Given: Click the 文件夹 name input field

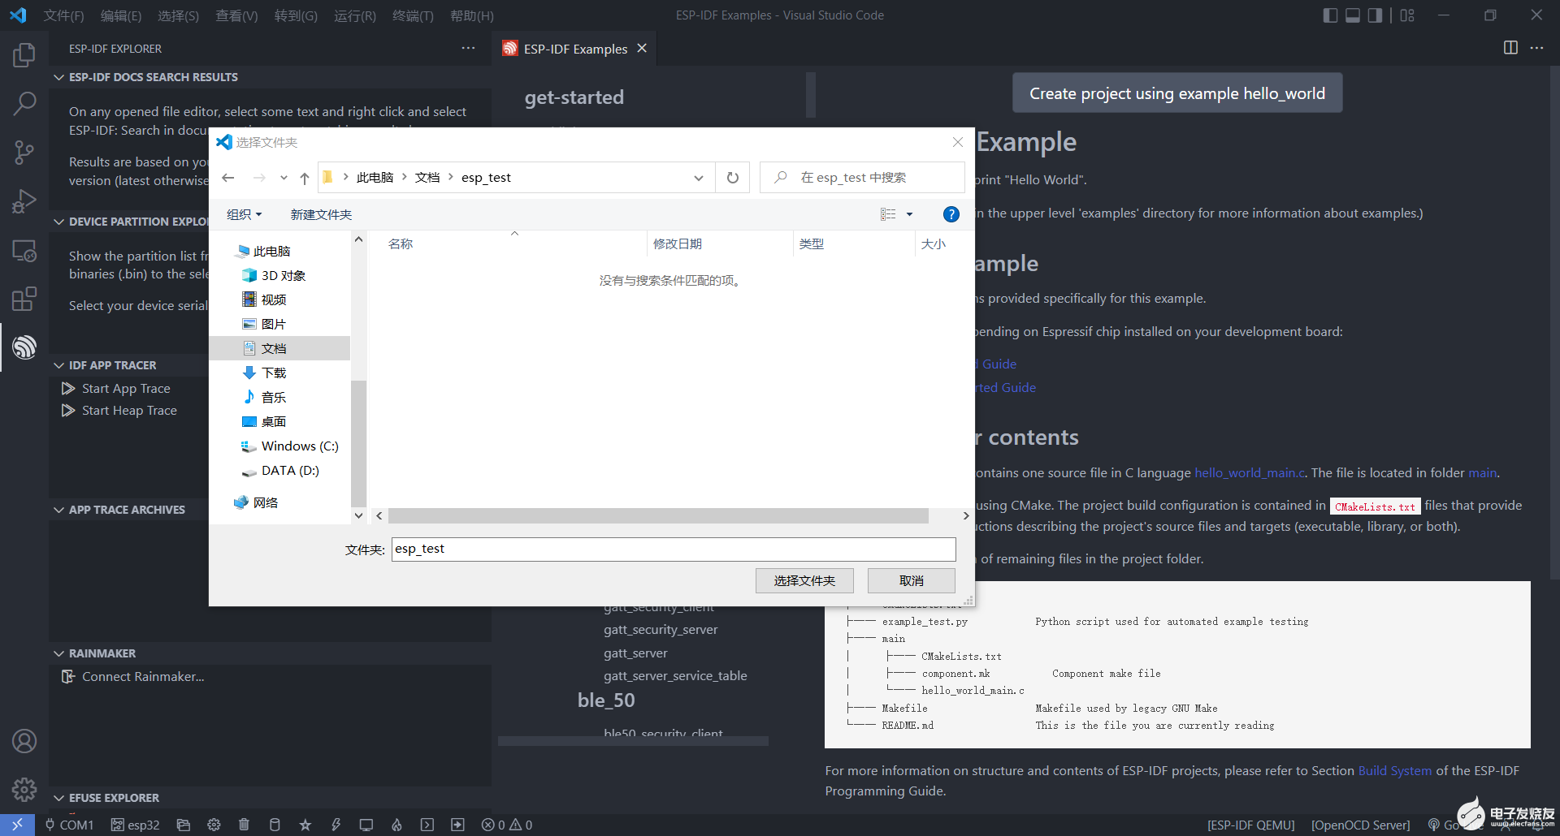Looking at the screenshot, I should pos(674,549).
